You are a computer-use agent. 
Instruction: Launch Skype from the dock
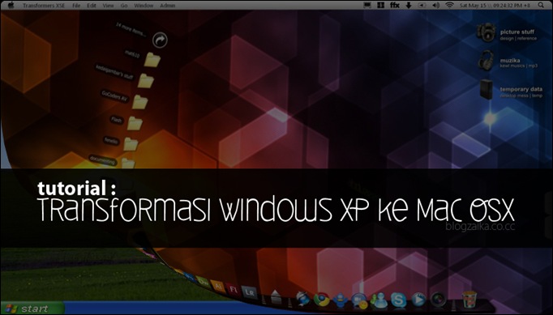[398, 300]
